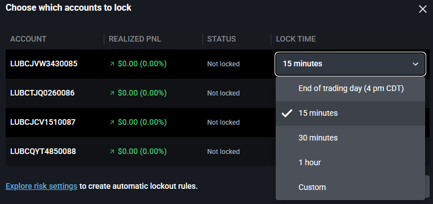Choose 30 minutes lock time
This screenshot has height=204, width=433.
(x=350, y=138)
